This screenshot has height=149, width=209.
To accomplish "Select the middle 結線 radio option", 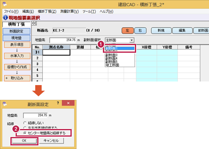I will 25,128.
